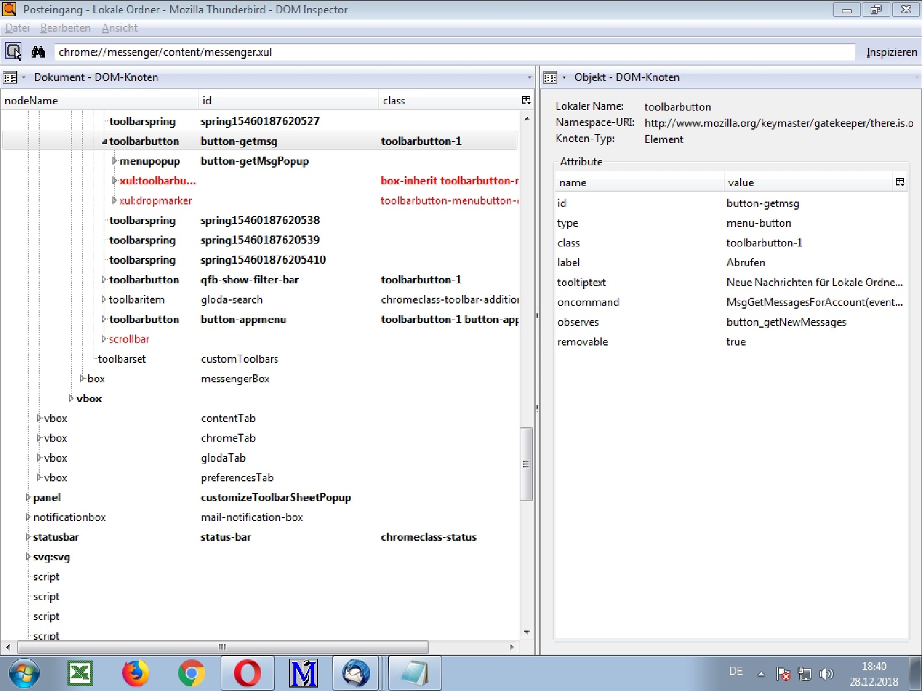The image size is (922, 691).
Task: Show hidden system tray icons
Action: [761, 673]
